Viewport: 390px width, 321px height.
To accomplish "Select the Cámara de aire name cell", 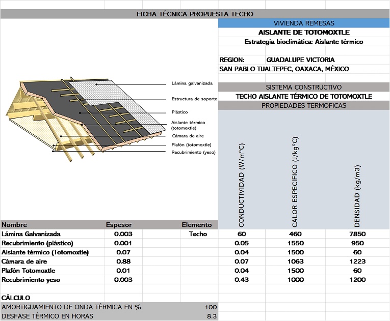I will point(24,261).
